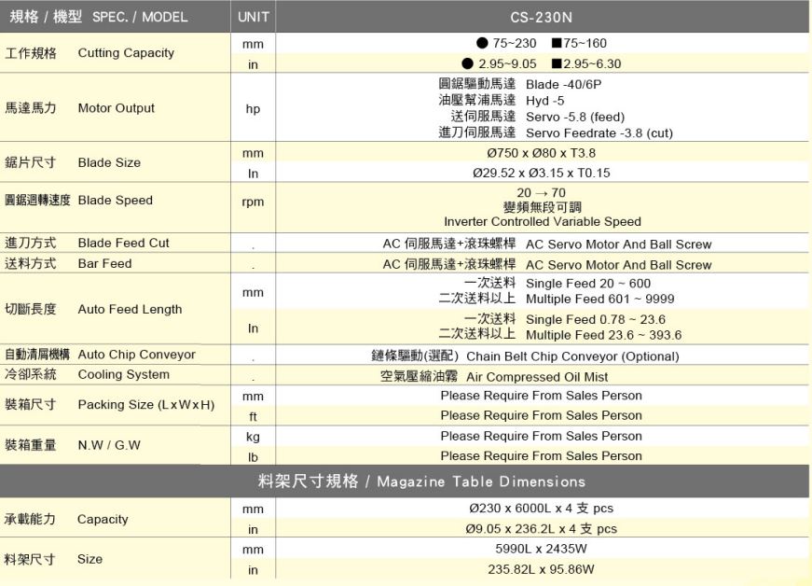Click the weight value in the lb row

point(541,456)
